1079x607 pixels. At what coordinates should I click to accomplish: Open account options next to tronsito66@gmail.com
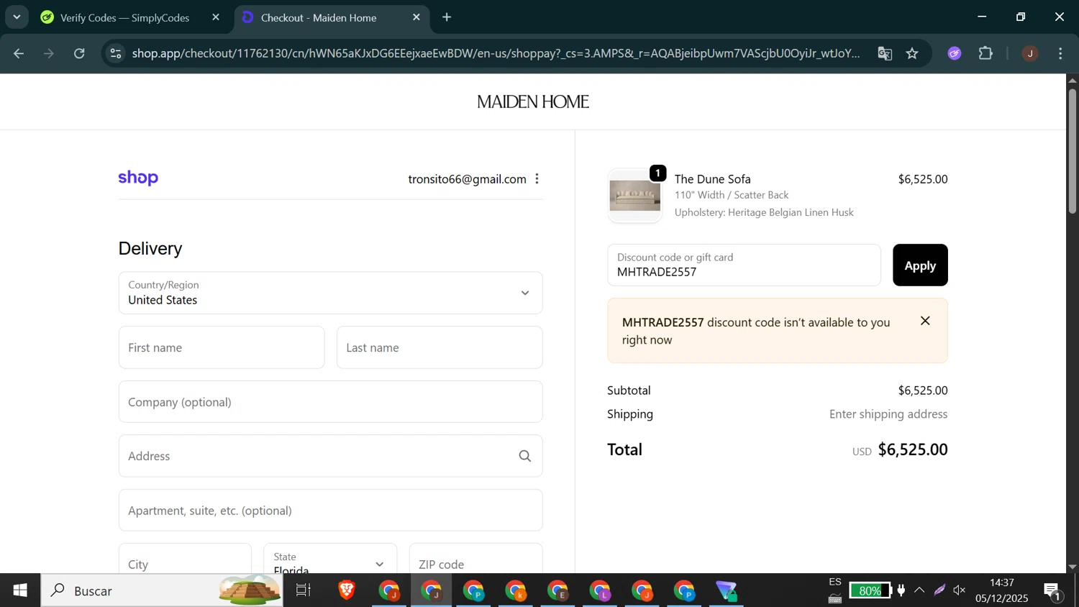pyautogui.click(x=537, y=179)
